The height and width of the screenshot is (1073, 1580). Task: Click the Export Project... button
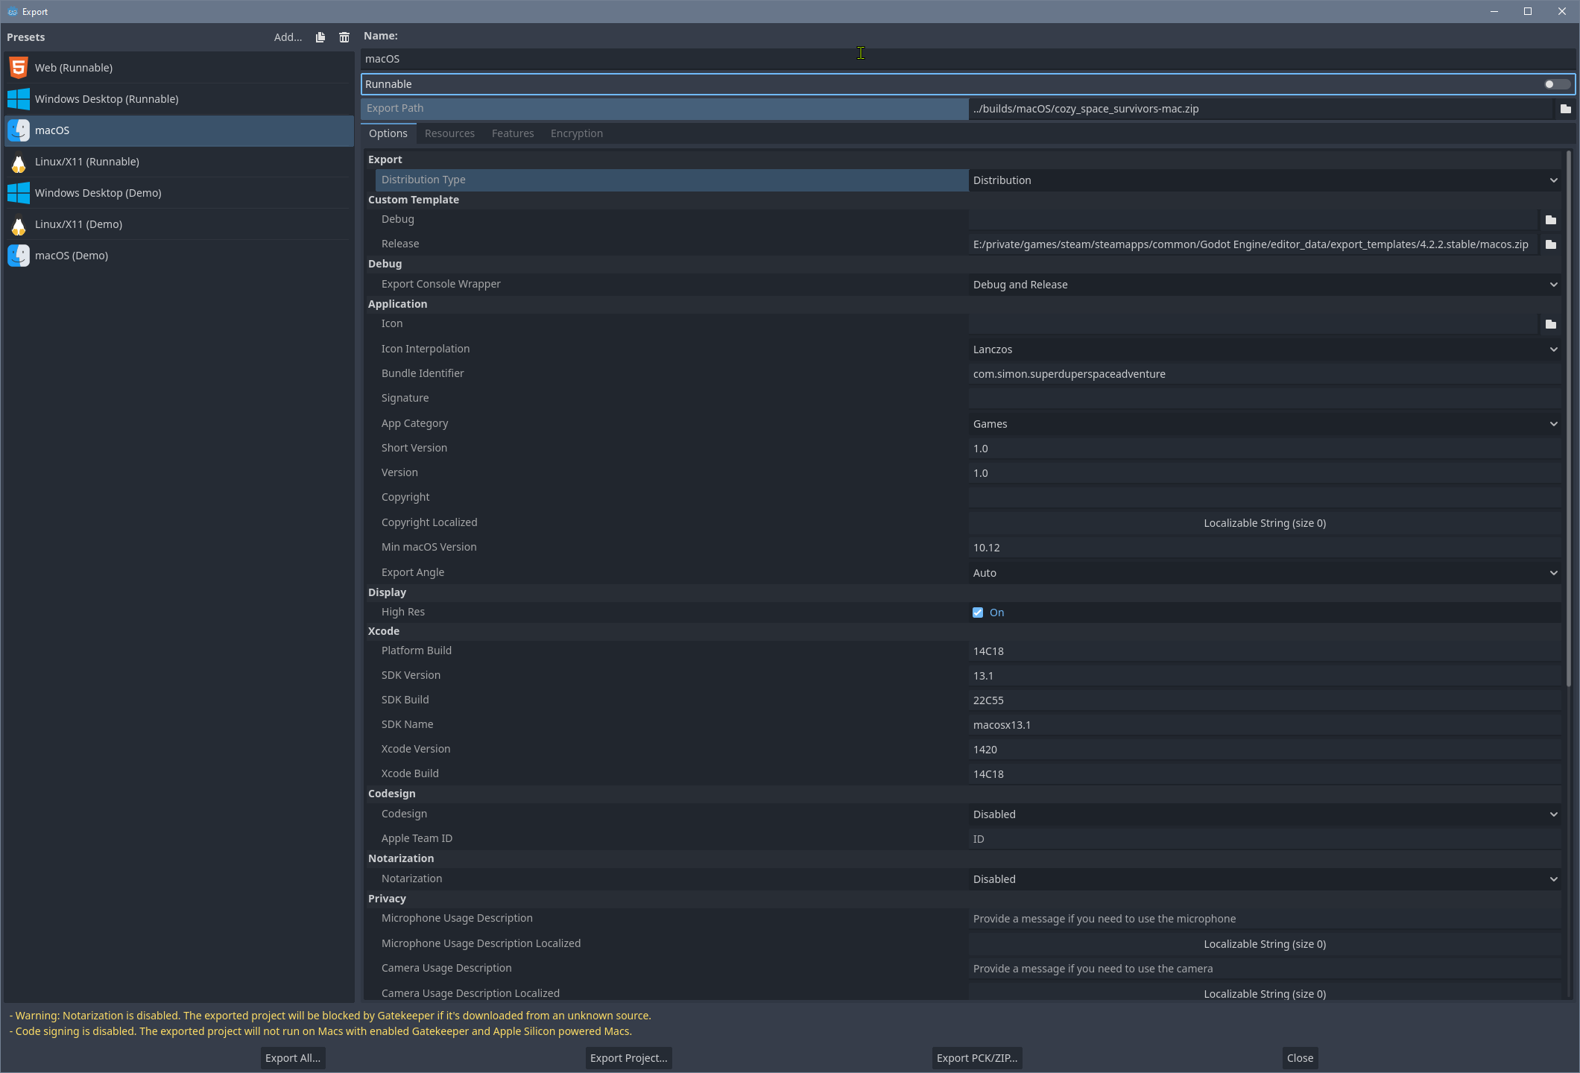628,1058
